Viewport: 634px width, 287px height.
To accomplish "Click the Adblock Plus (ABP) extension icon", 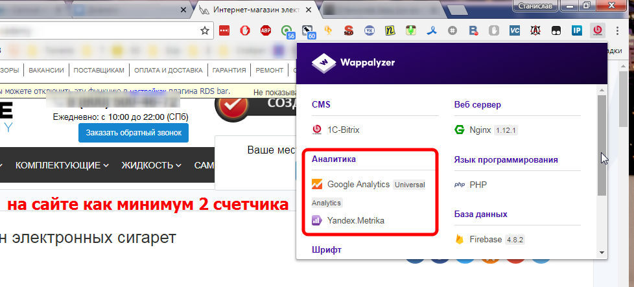I will (x=265, y=30).
